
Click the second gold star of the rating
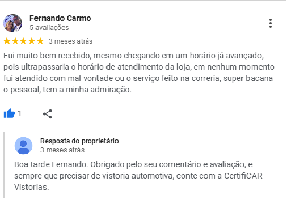15,41
